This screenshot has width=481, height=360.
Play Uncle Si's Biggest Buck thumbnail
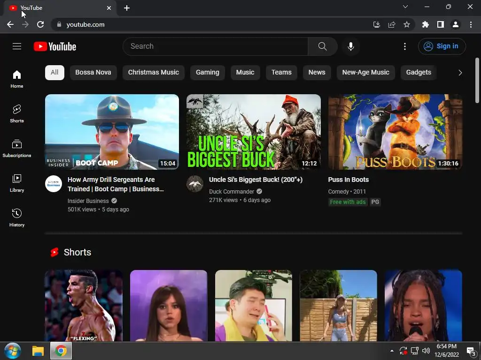tap(254, 132)
